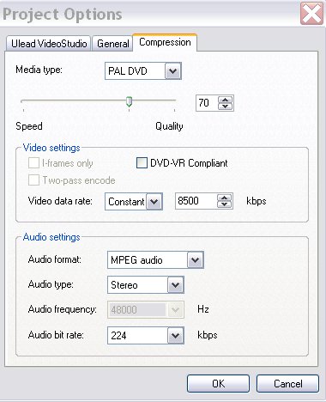Click the Cancel button
This screenshot has width=326, height=402.
[x=287, y=384]
